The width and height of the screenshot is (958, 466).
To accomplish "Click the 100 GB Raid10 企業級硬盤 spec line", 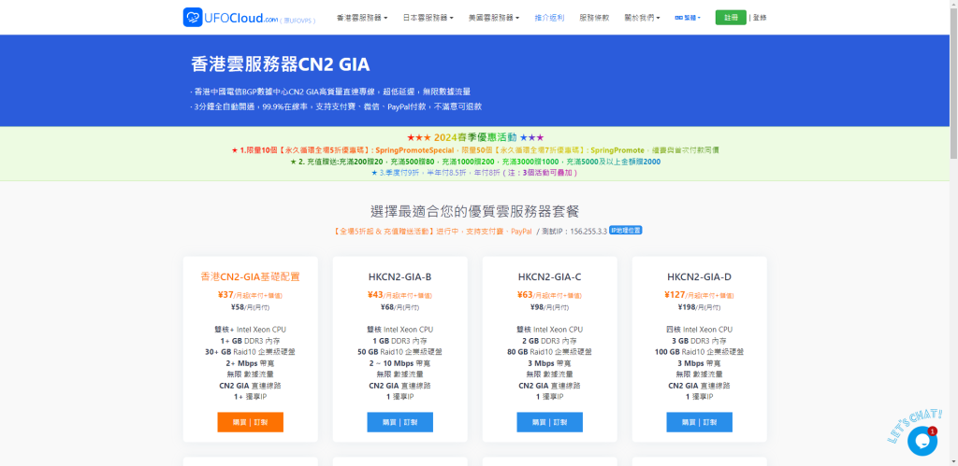I will tap(700, 352).
